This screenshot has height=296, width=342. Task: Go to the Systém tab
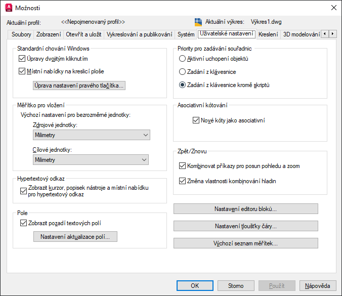pos(186,34)
